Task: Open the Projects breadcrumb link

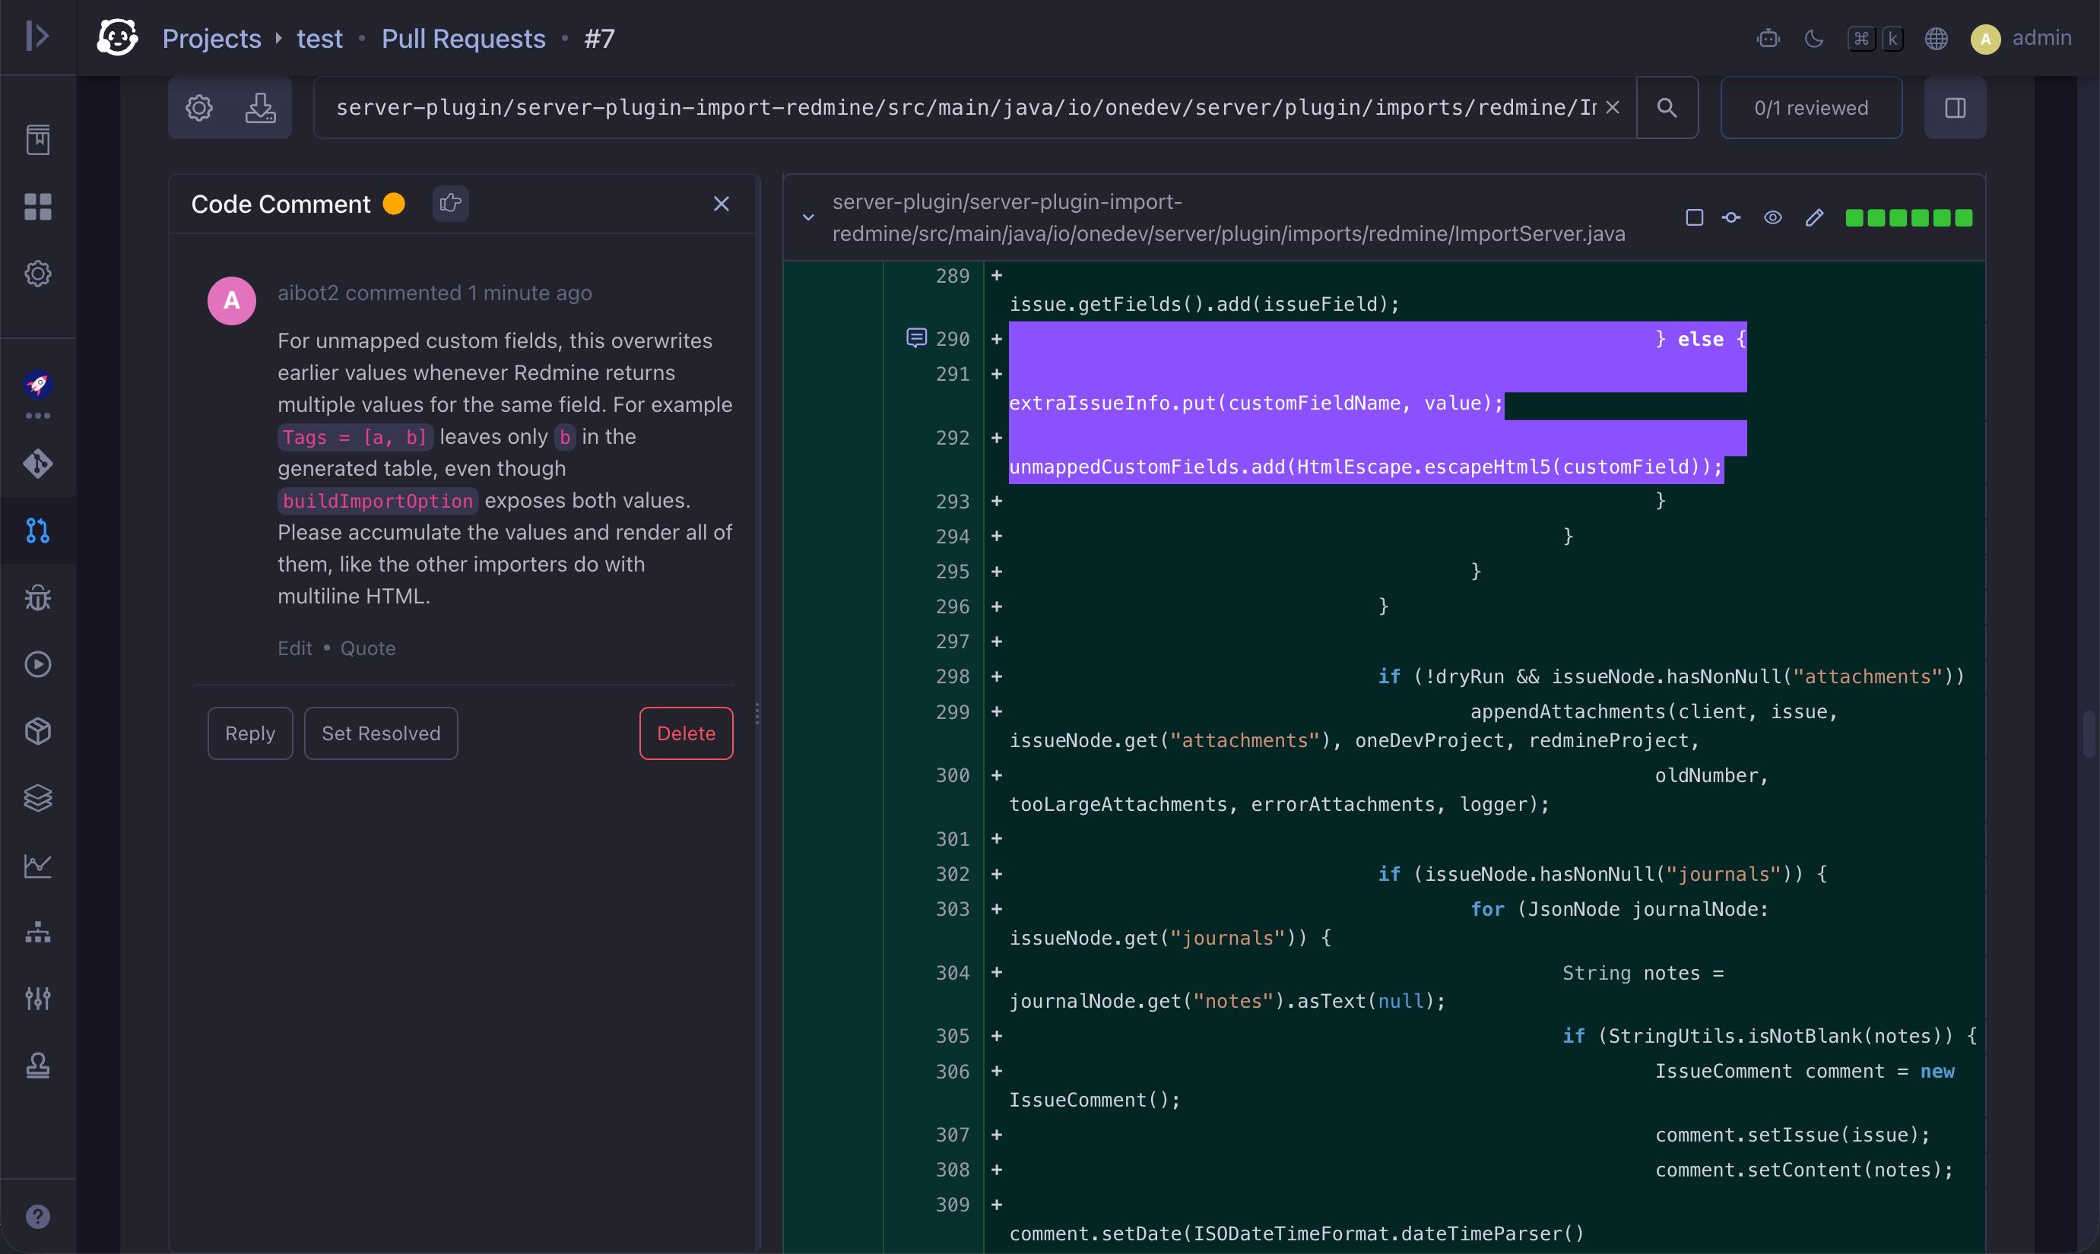Action: 211,38
